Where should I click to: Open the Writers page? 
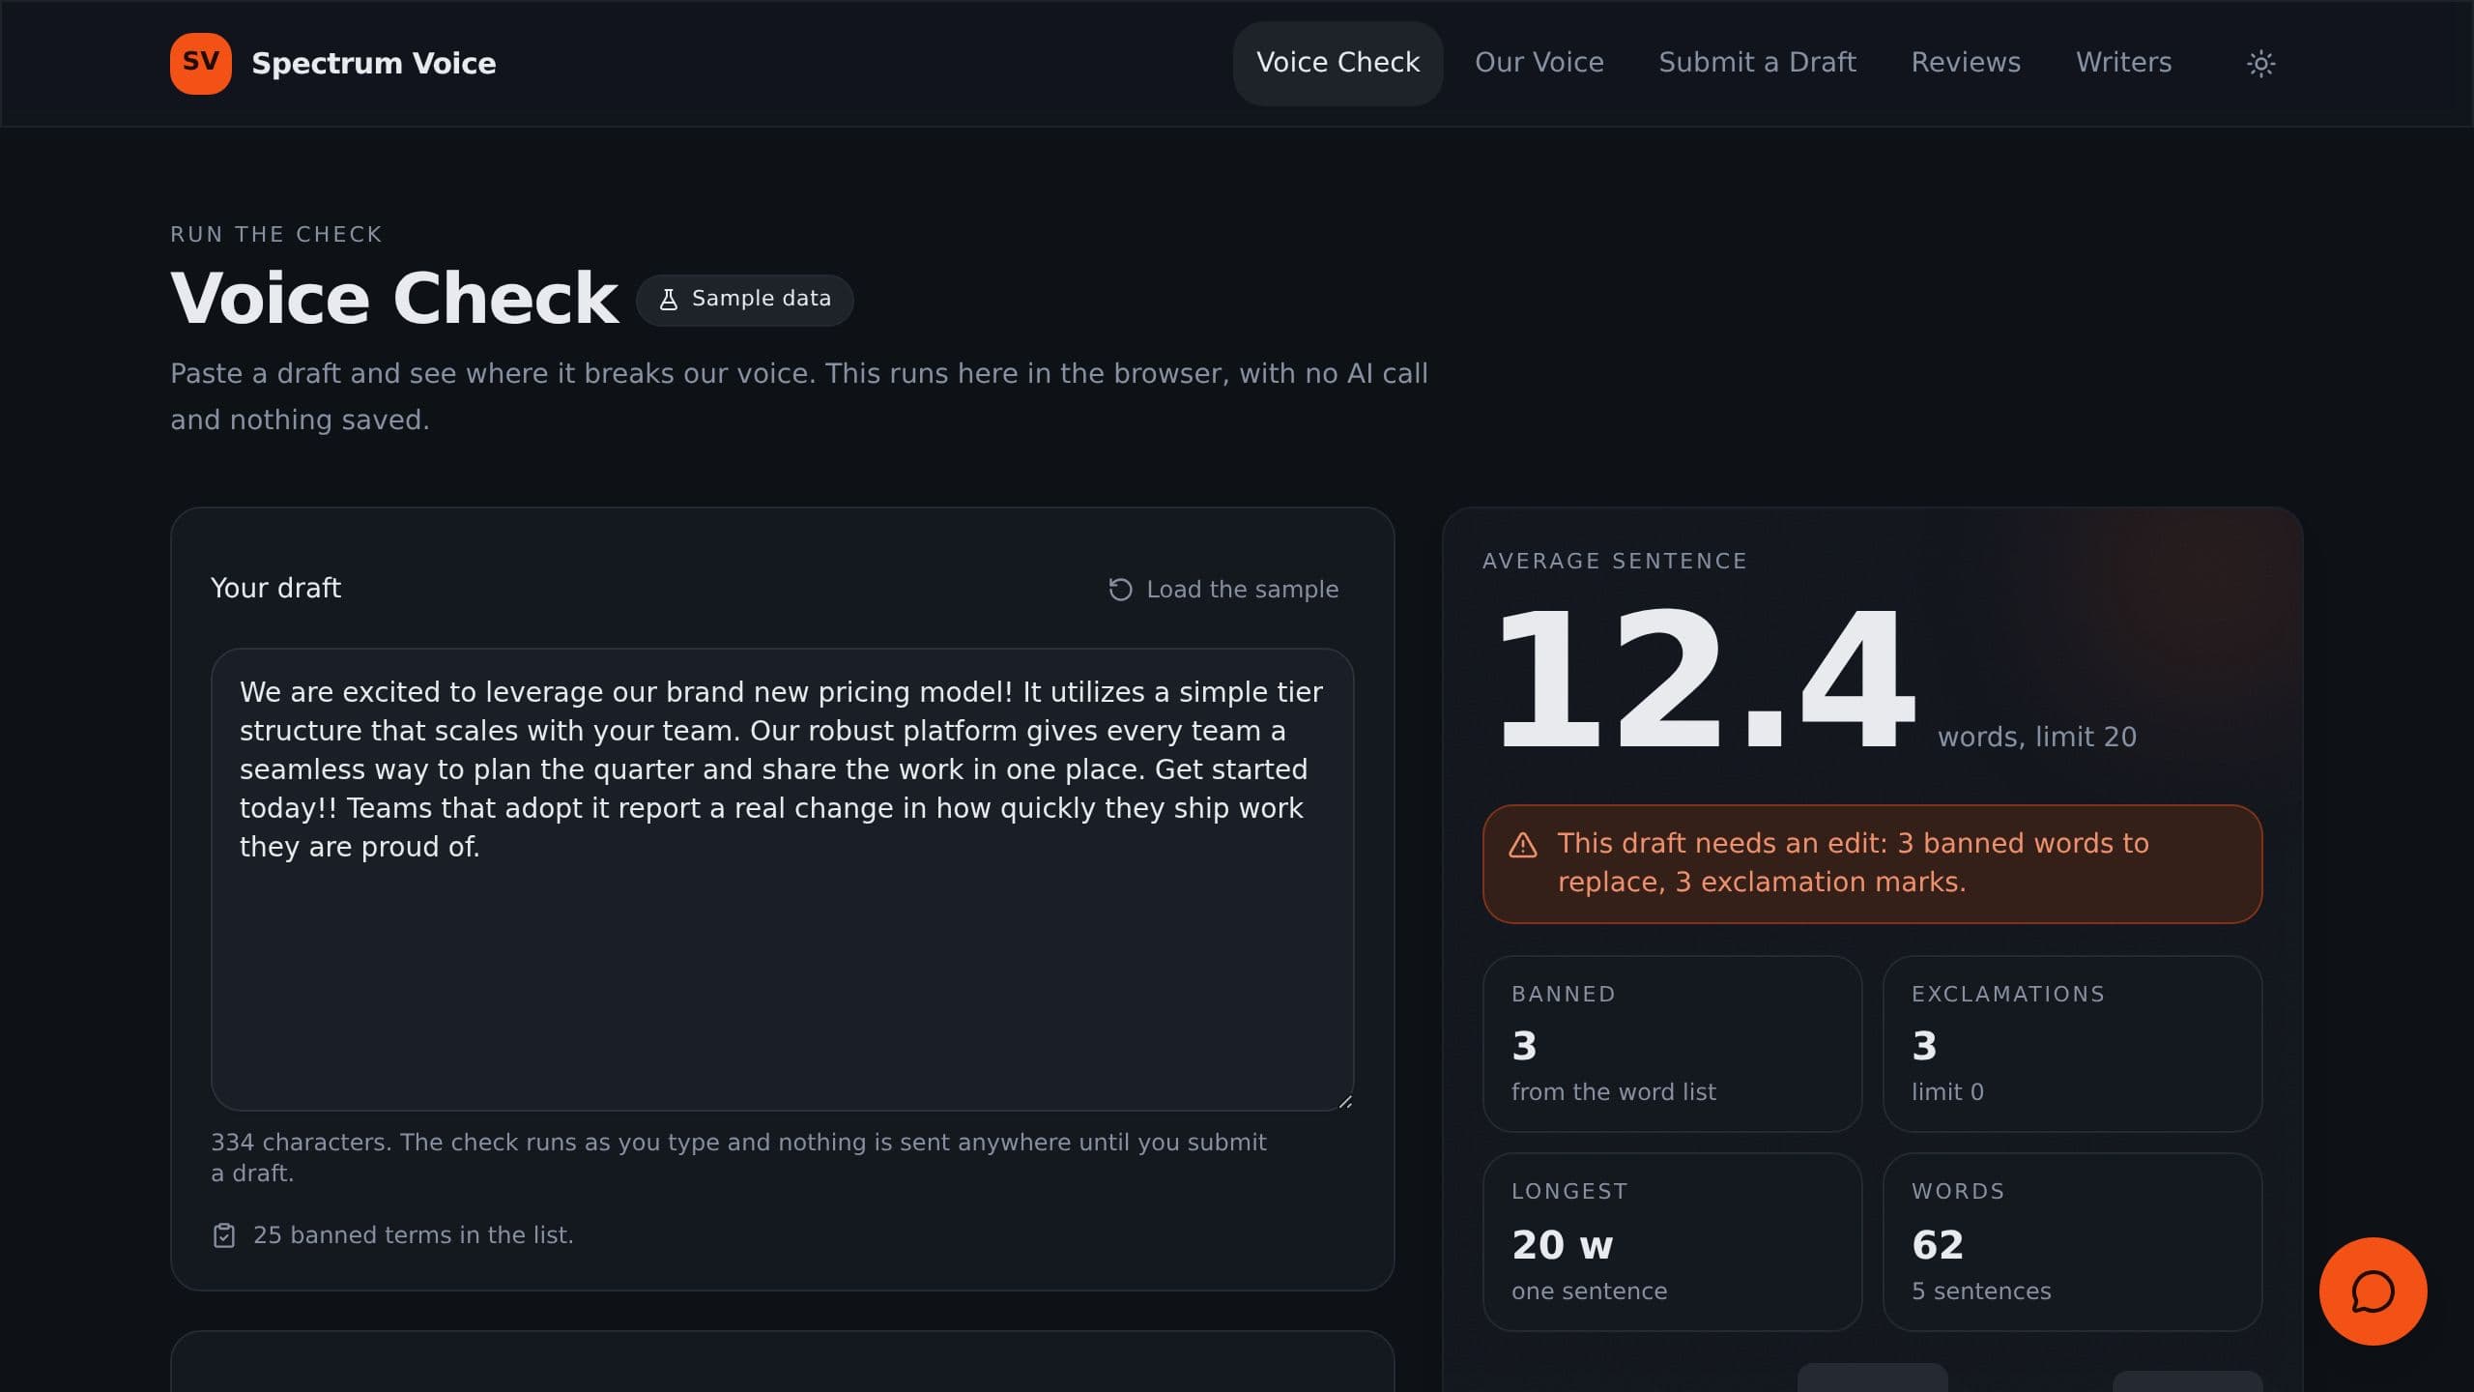2123,63
